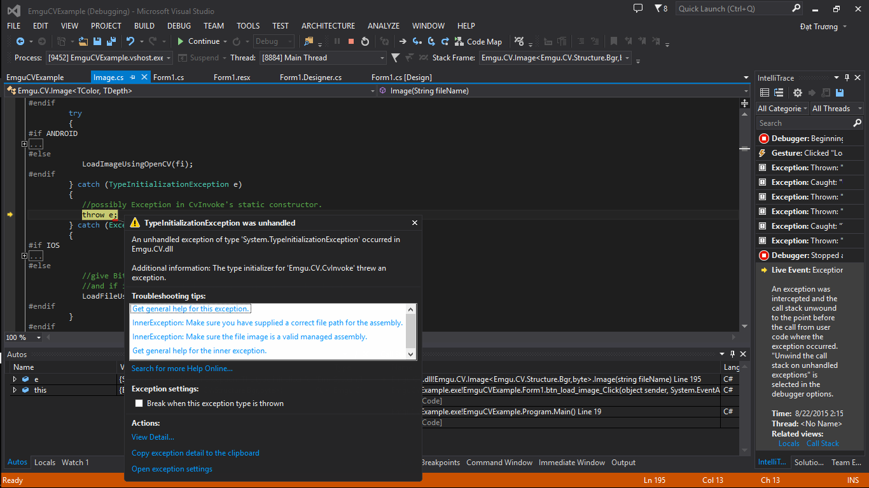The width and height of the screenshot is (869, 488).
Task: Click the Navigate Backward arrow icon
Action: coord(20,41)
